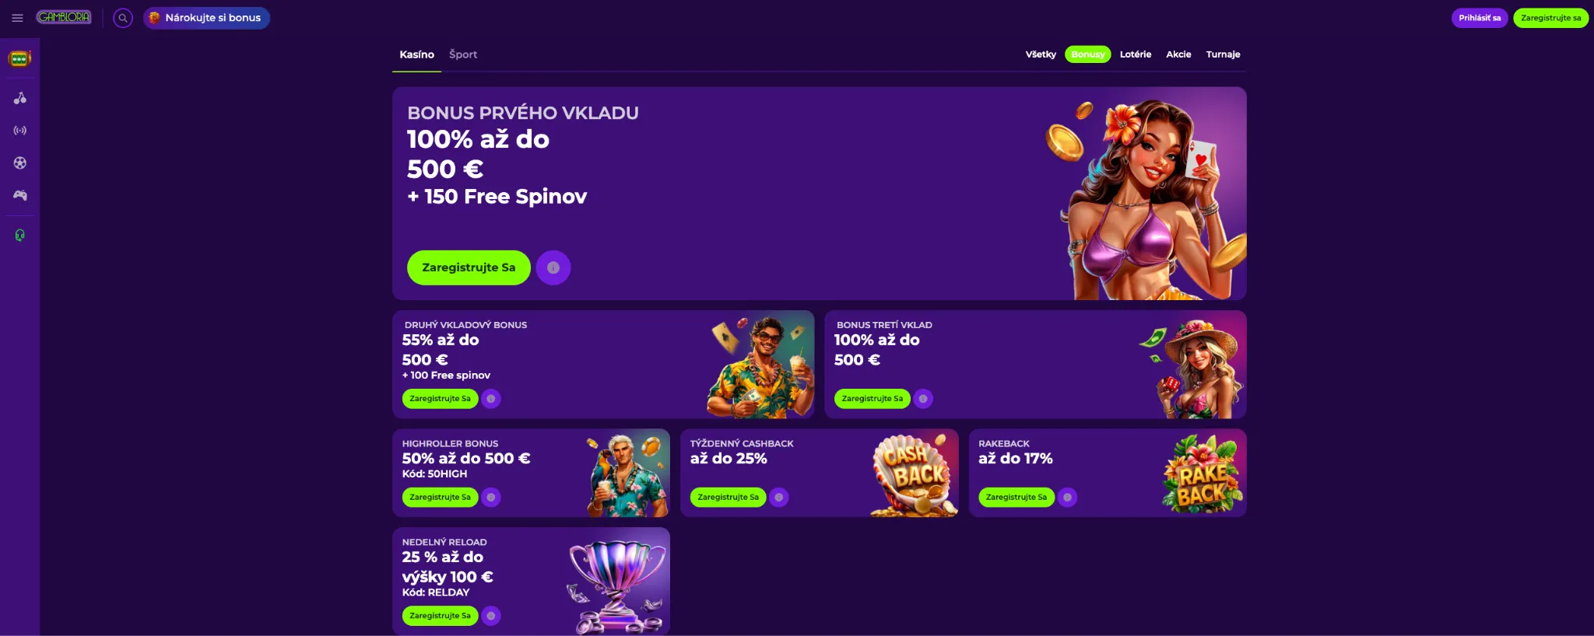Register in the Rakeback card
1594x636 pixels.
coord(1016,497)
